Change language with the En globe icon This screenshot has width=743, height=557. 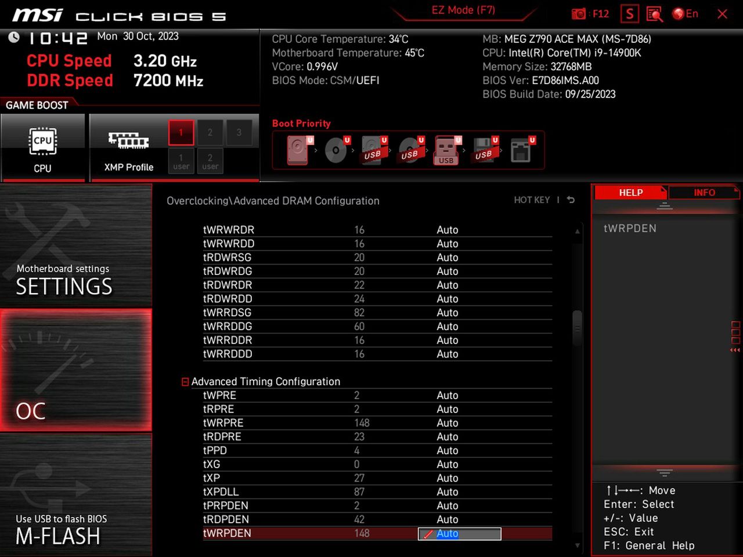point(685,14)
